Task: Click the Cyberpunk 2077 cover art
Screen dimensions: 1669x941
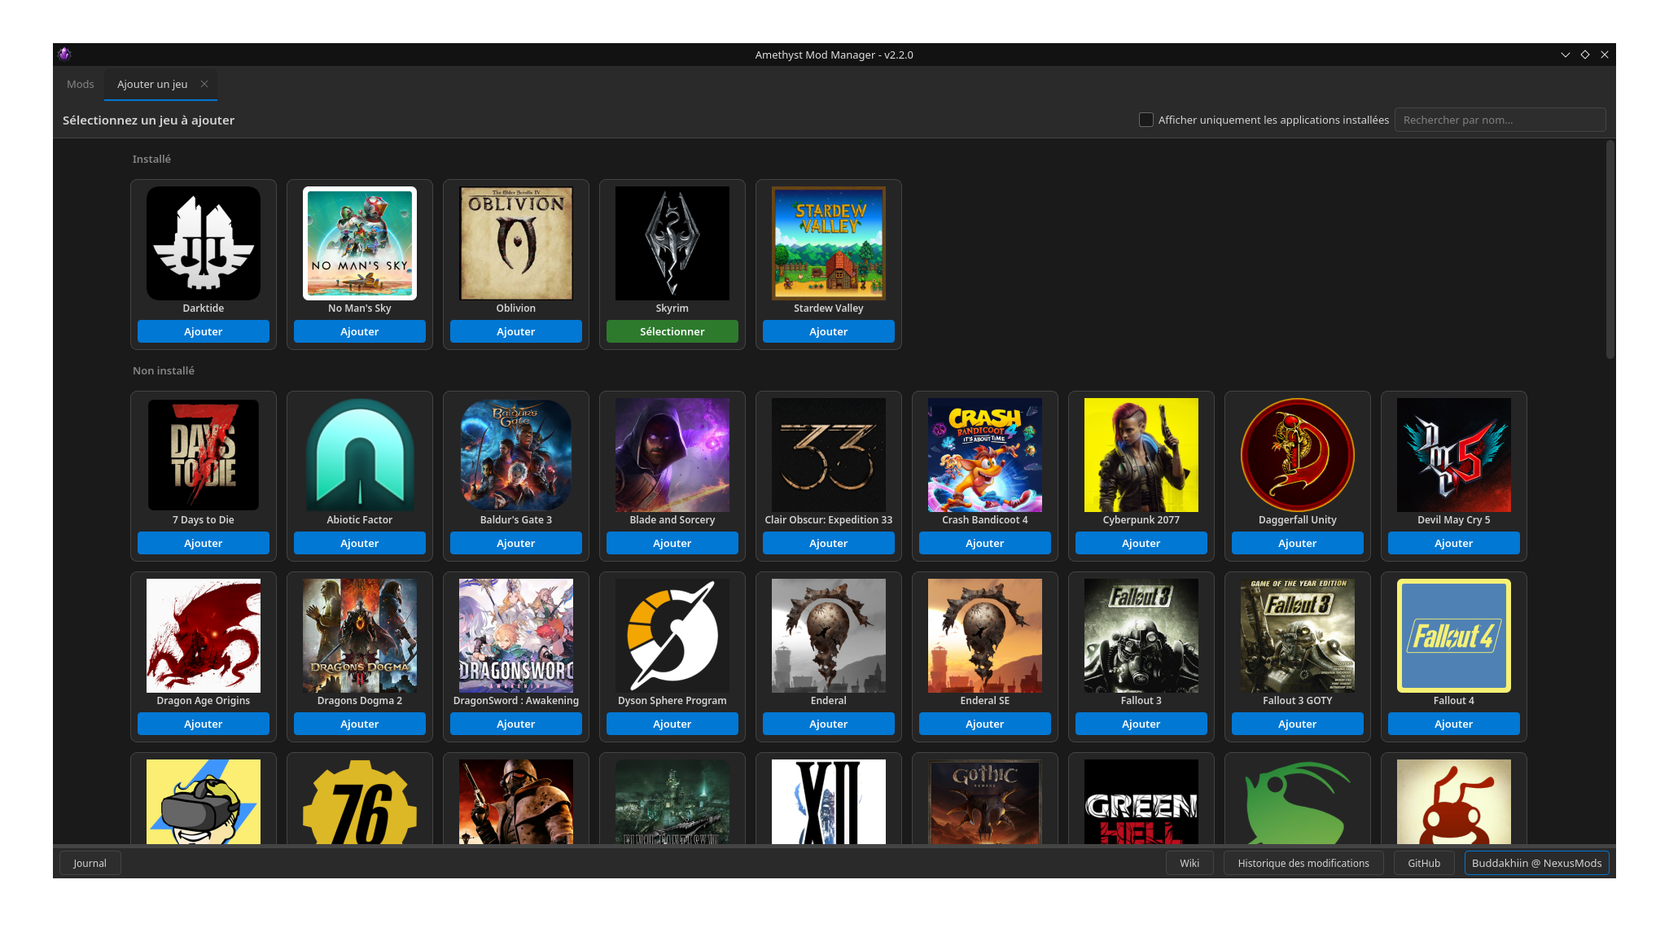Action: [x=1141, y=455]
